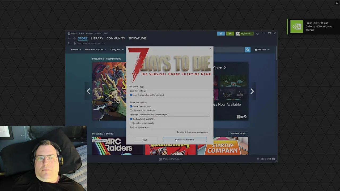This screenshot has width=340, height=191.
Task: Open the Skycatlive account dropdown
Action: (246, 33)
